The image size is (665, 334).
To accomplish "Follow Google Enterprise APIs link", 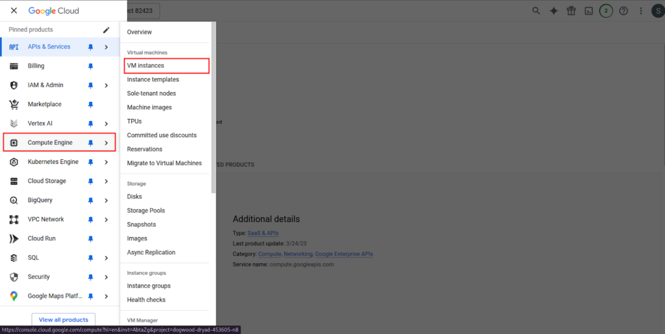I will 344,254.
